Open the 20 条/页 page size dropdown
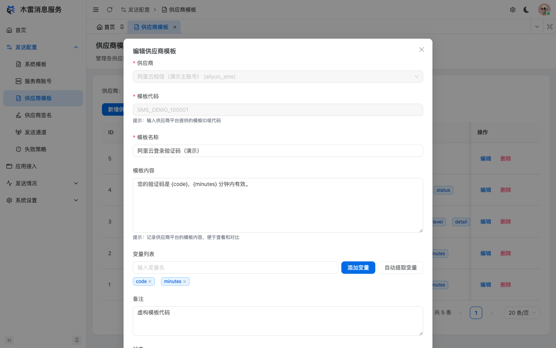Viewport: 556px width, 348px height. click(522, 313)
